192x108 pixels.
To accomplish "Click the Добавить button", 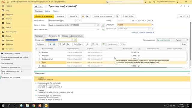I will (x=40, y=44).
